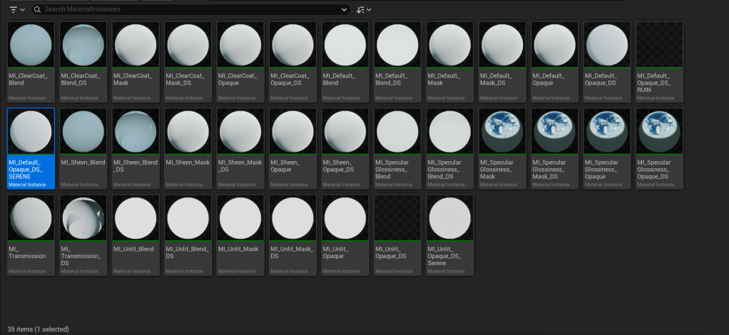Open the filter options dropdown
The width and height of the screenshot is (729, 335).
point(18,9)
